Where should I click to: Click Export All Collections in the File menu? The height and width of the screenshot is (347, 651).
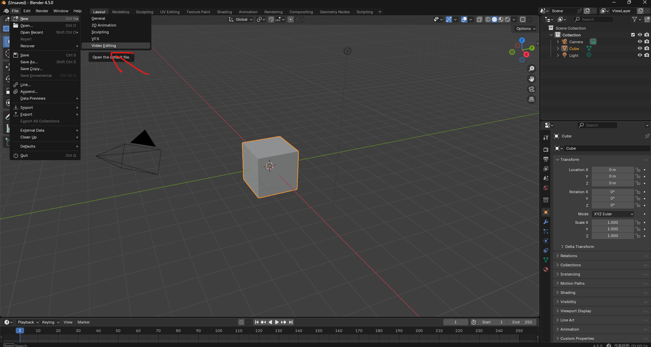point(39,121)
